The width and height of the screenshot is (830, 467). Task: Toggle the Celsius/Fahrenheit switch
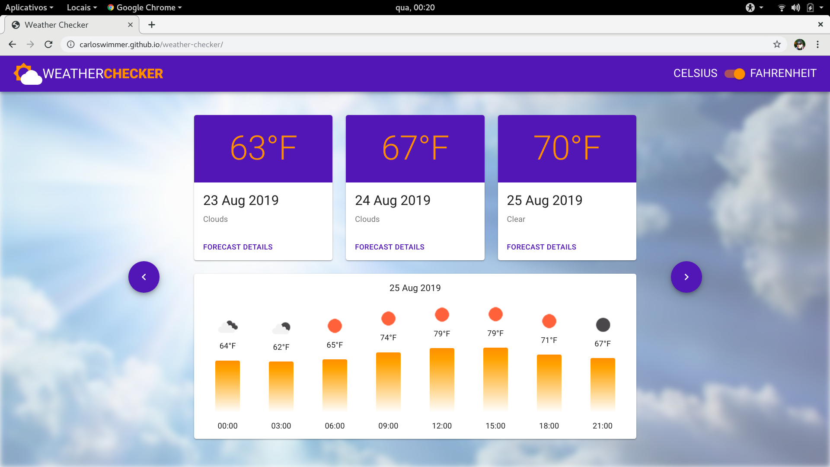734,74
